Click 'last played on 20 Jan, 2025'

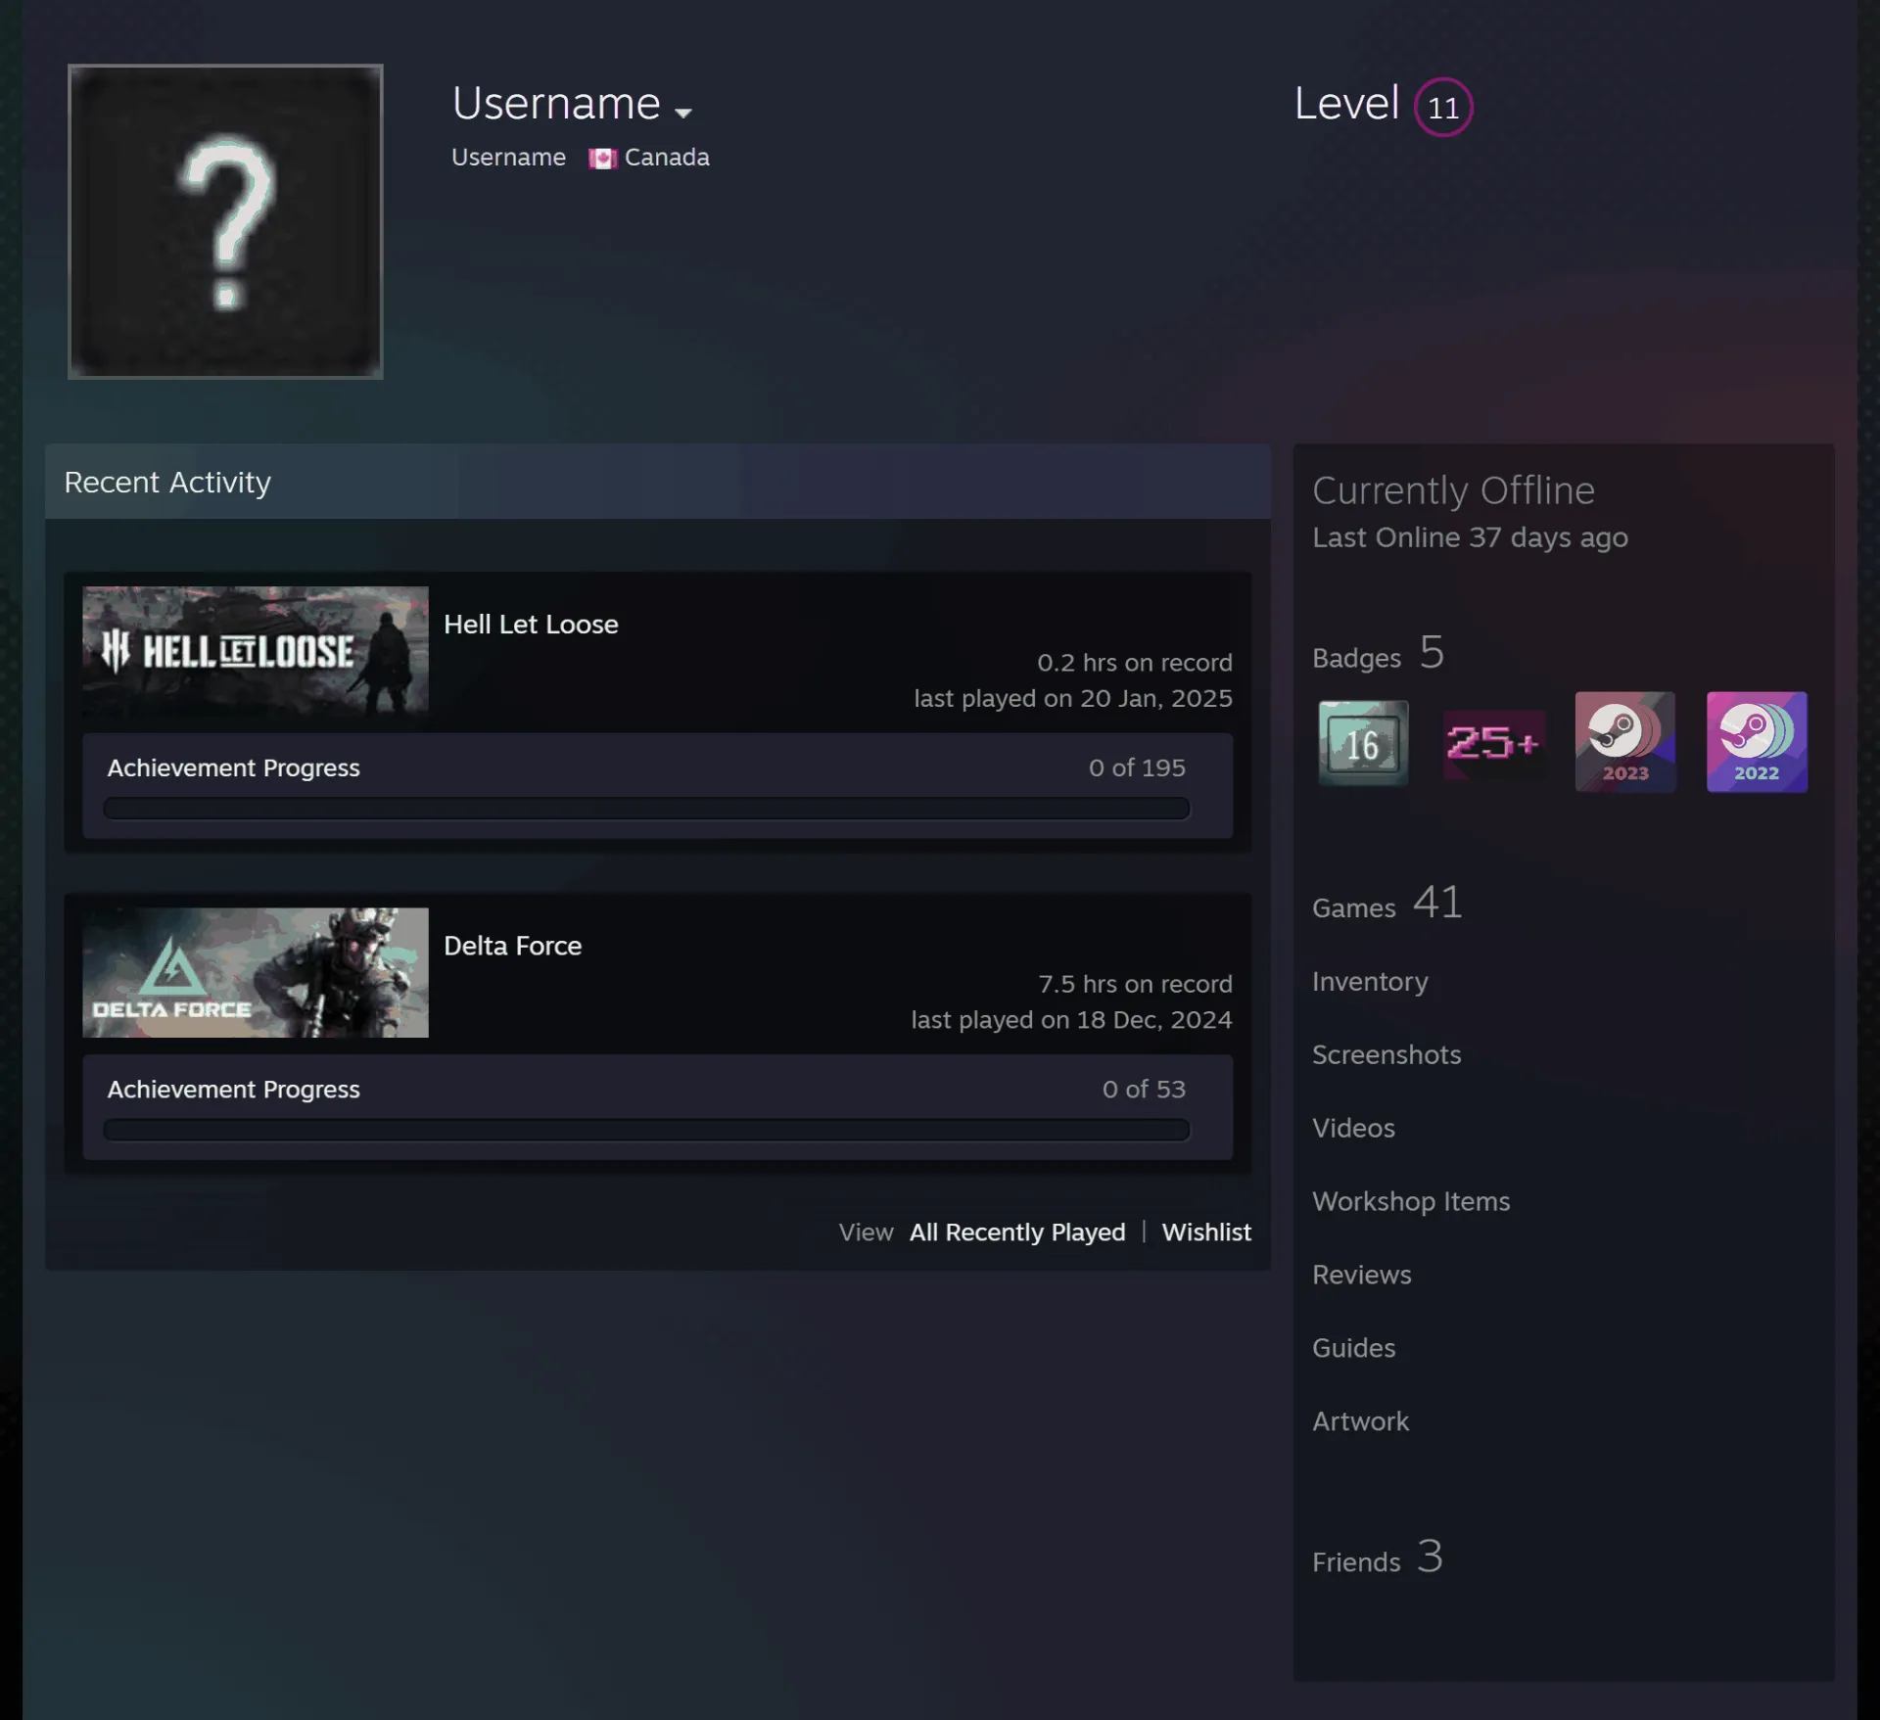tap(1073, 698)
